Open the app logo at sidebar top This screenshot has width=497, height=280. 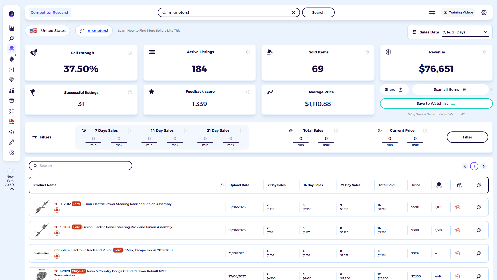[12, 14]
